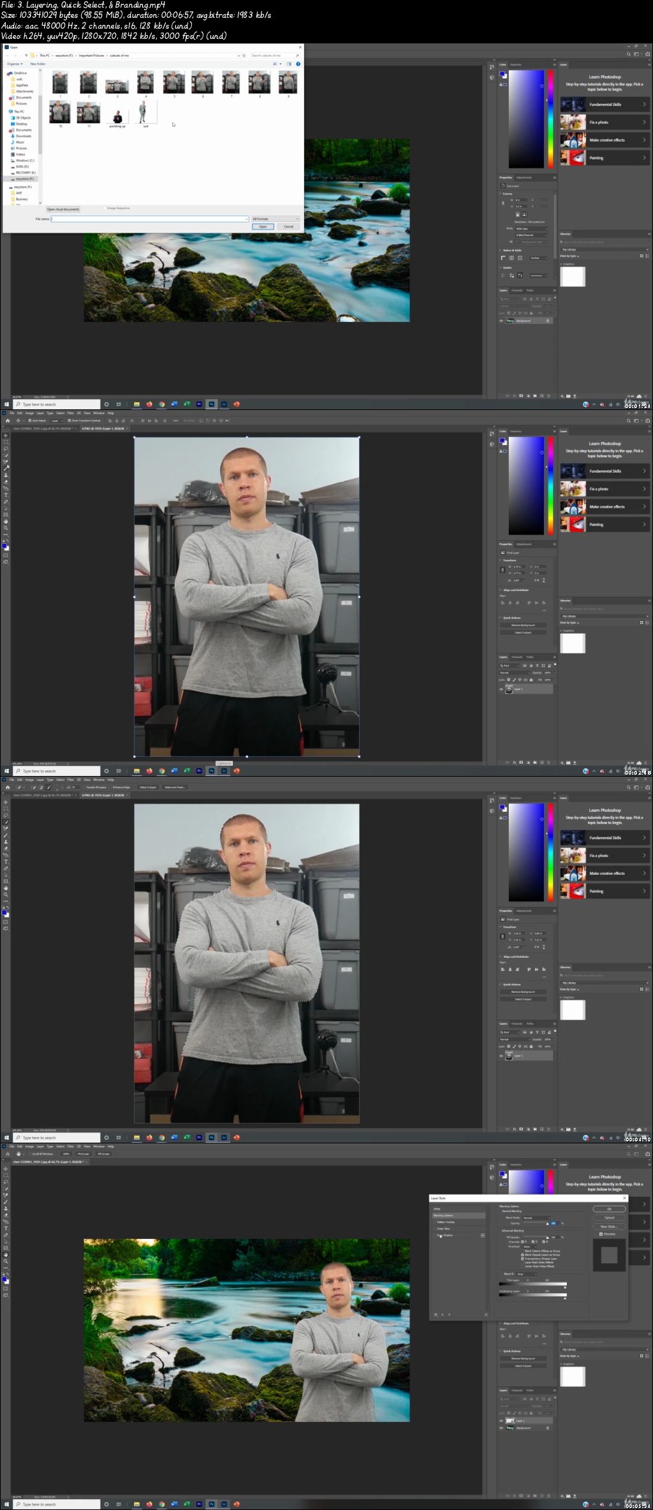The width and height of the screenshot is (653, 1510).
Task: Switch to Channels tab in Open dialog frame
Action: pos(517,290)
